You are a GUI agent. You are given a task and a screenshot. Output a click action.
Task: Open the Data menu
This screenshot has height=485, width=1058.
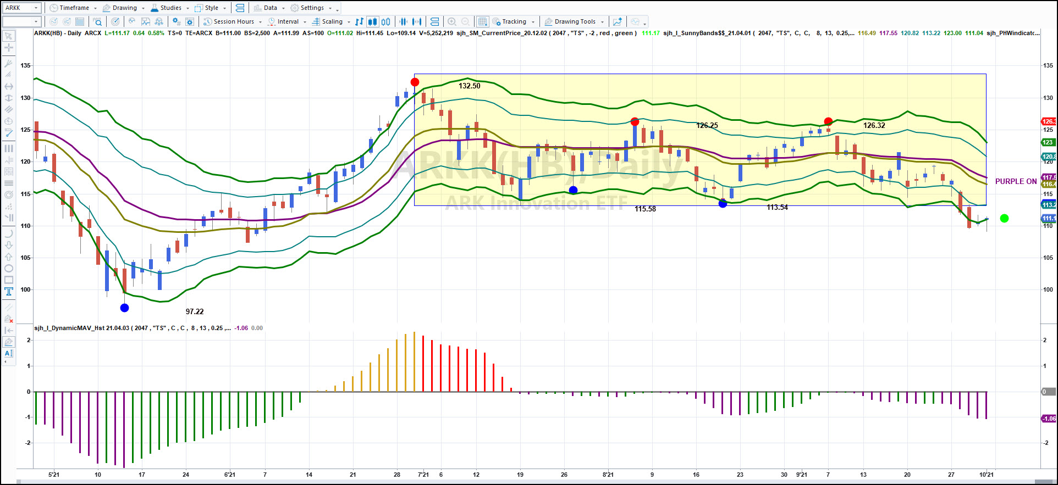coord(266,8)
